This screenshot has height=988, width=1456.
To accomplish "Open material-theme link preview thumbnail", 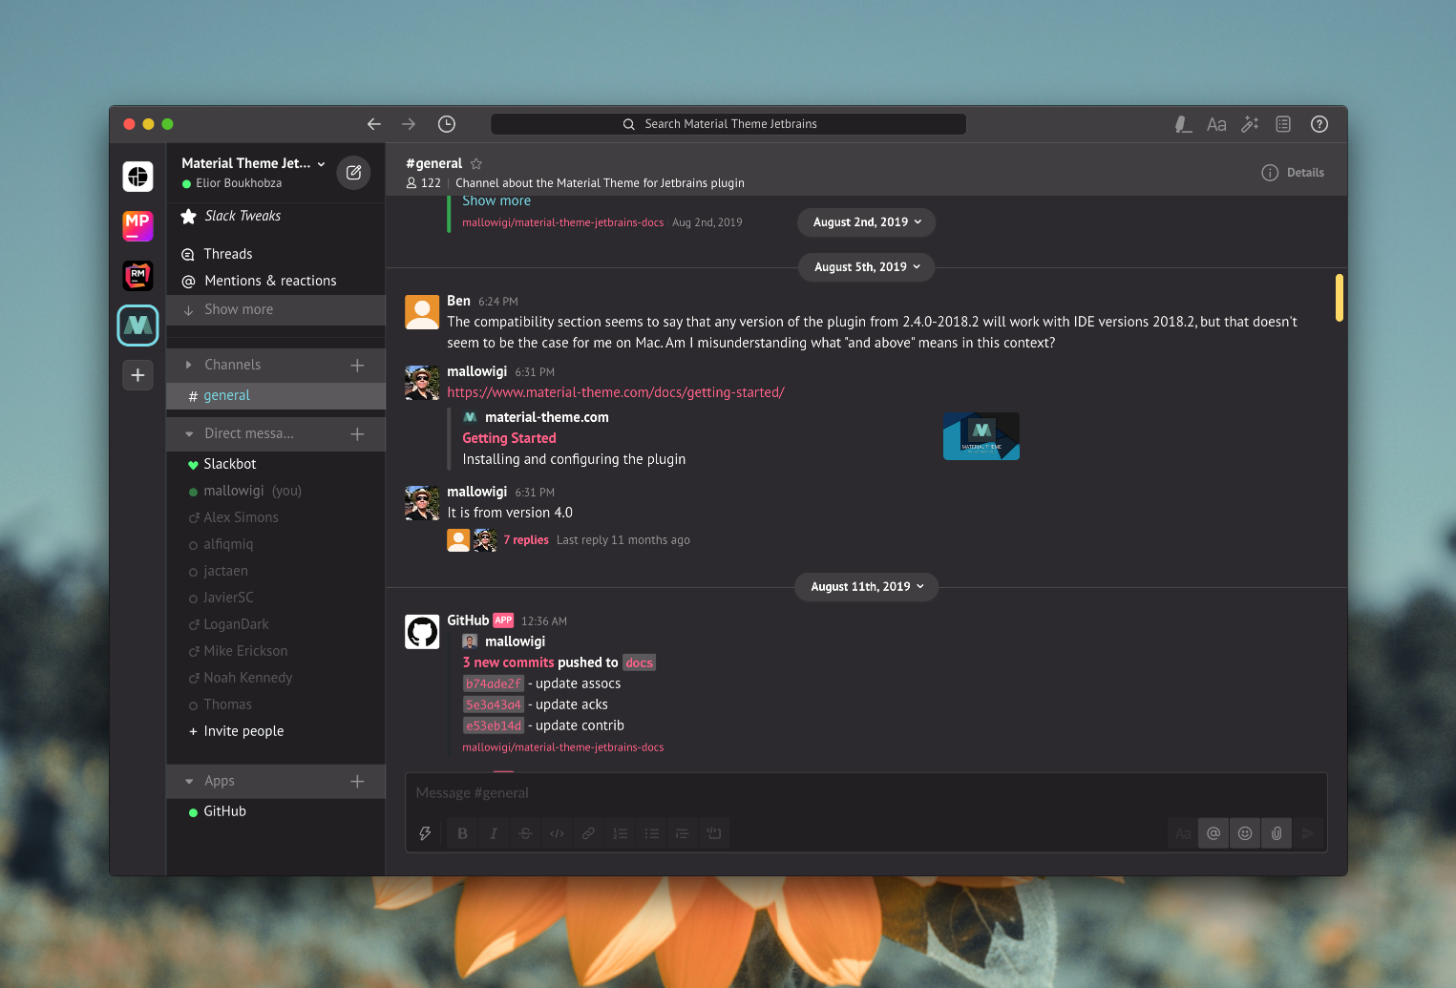I will tap(981, 436).
